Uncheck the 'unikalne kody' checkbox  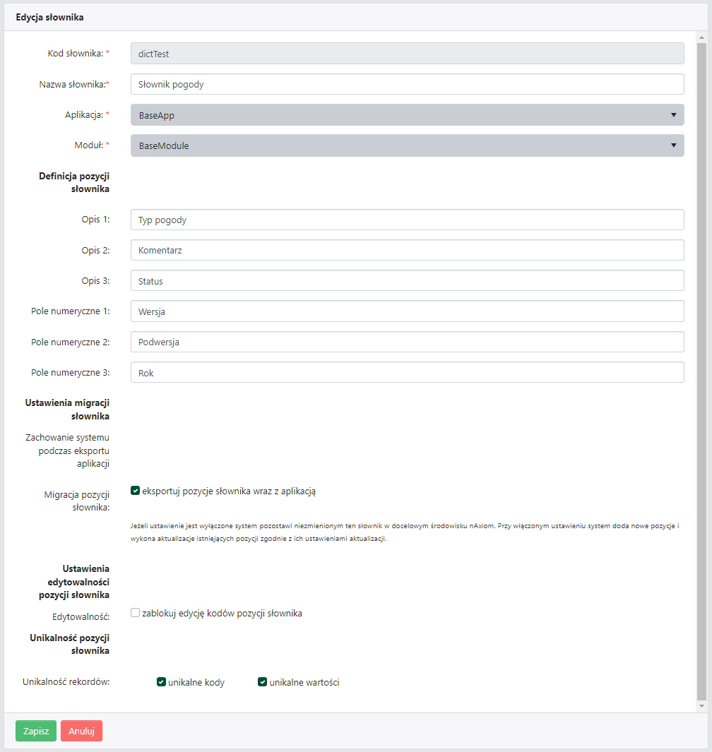(x=161, y=682)
